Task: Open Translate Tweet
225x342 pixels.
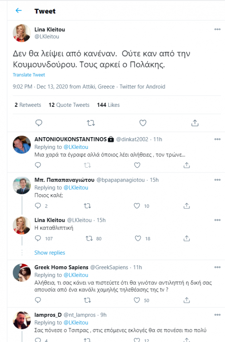Action: [29, 75]
